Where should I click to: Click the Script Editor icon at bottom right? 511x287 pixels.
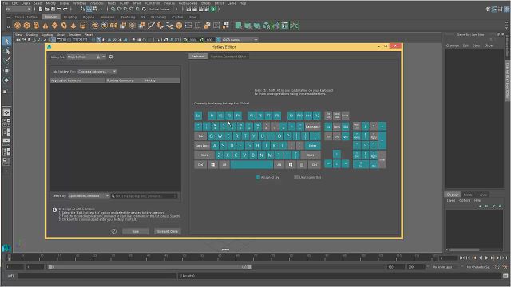(505, 276)
